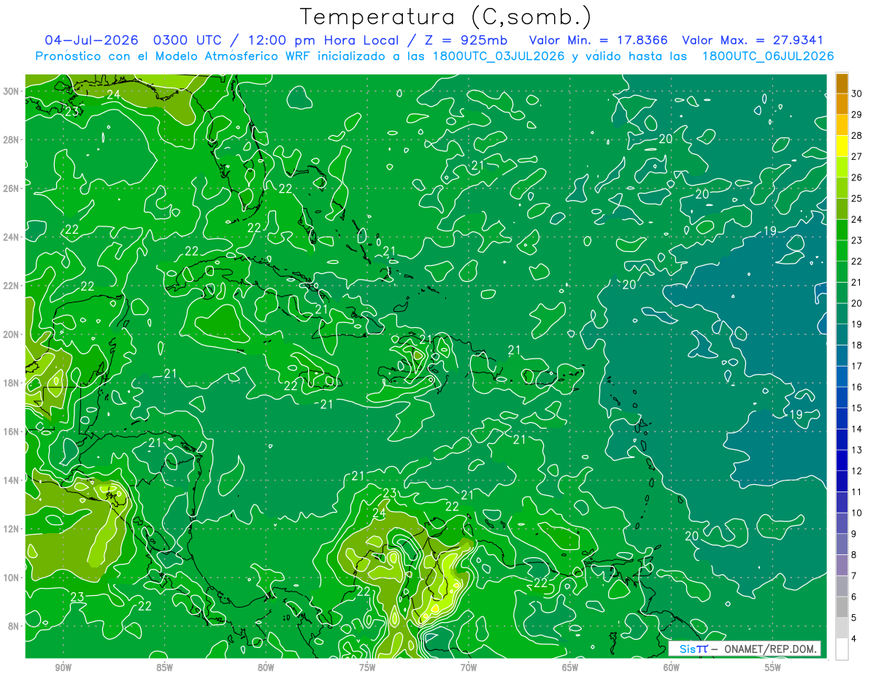Click the color legend value "12"
The height and width of the screenshot is (677, 876).
tap(857, 471)
